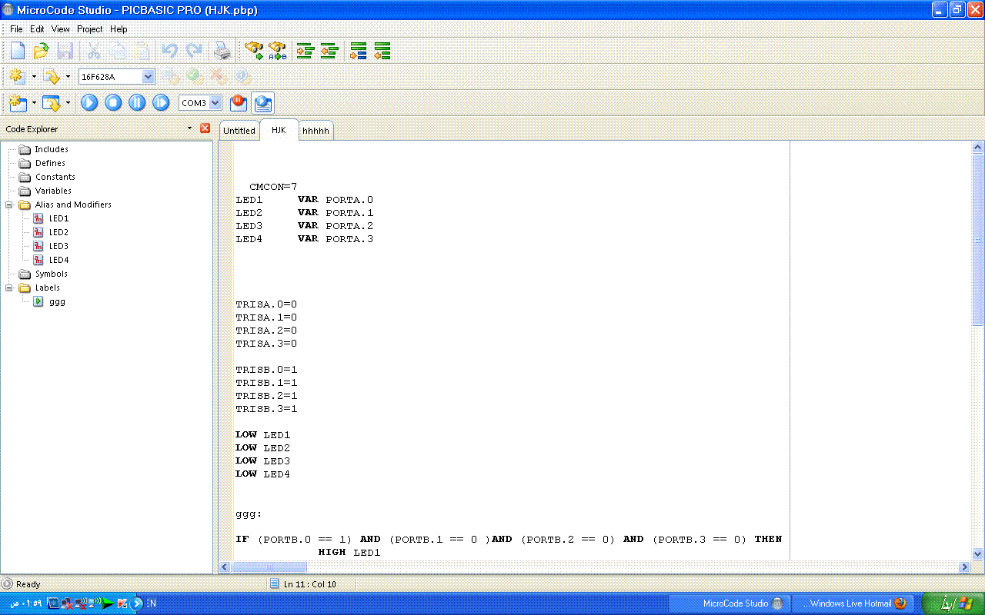The width and height of the screenshot is (985, 615).
Task: Collapse the Labels tree node
Action: 10,288
